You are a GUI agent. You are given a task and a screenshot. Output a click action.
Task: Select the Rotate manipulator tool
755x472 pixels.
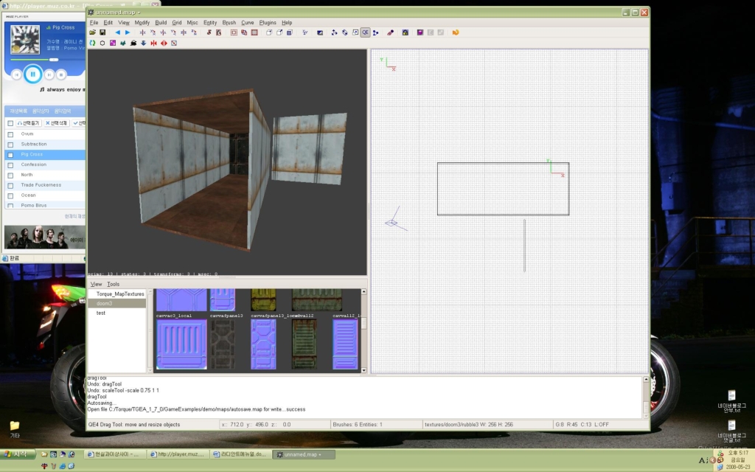[345, 32]
